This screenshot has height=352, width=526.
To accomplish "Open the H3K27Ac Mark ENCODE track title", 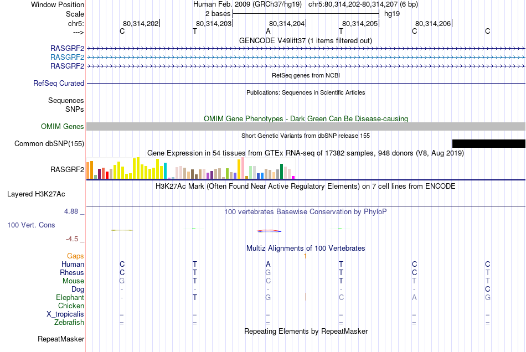I will click(306, 187).
